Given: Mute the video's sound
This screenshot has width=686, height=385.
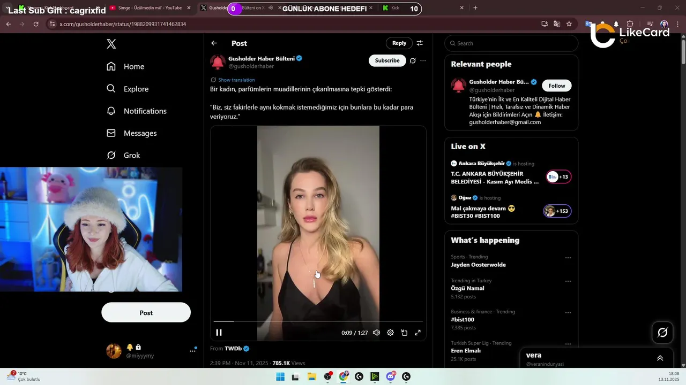Looking at the screenshot, I should click(x=376, y=333).
